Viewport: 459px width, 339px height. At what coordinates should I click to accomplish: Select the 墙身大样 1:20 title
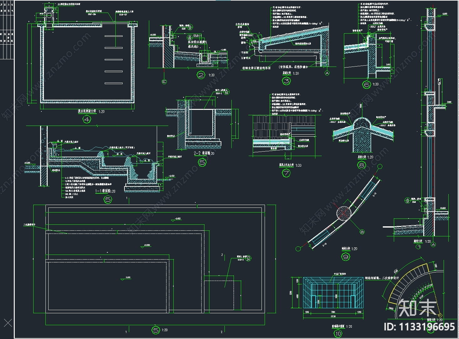(422, 241)
